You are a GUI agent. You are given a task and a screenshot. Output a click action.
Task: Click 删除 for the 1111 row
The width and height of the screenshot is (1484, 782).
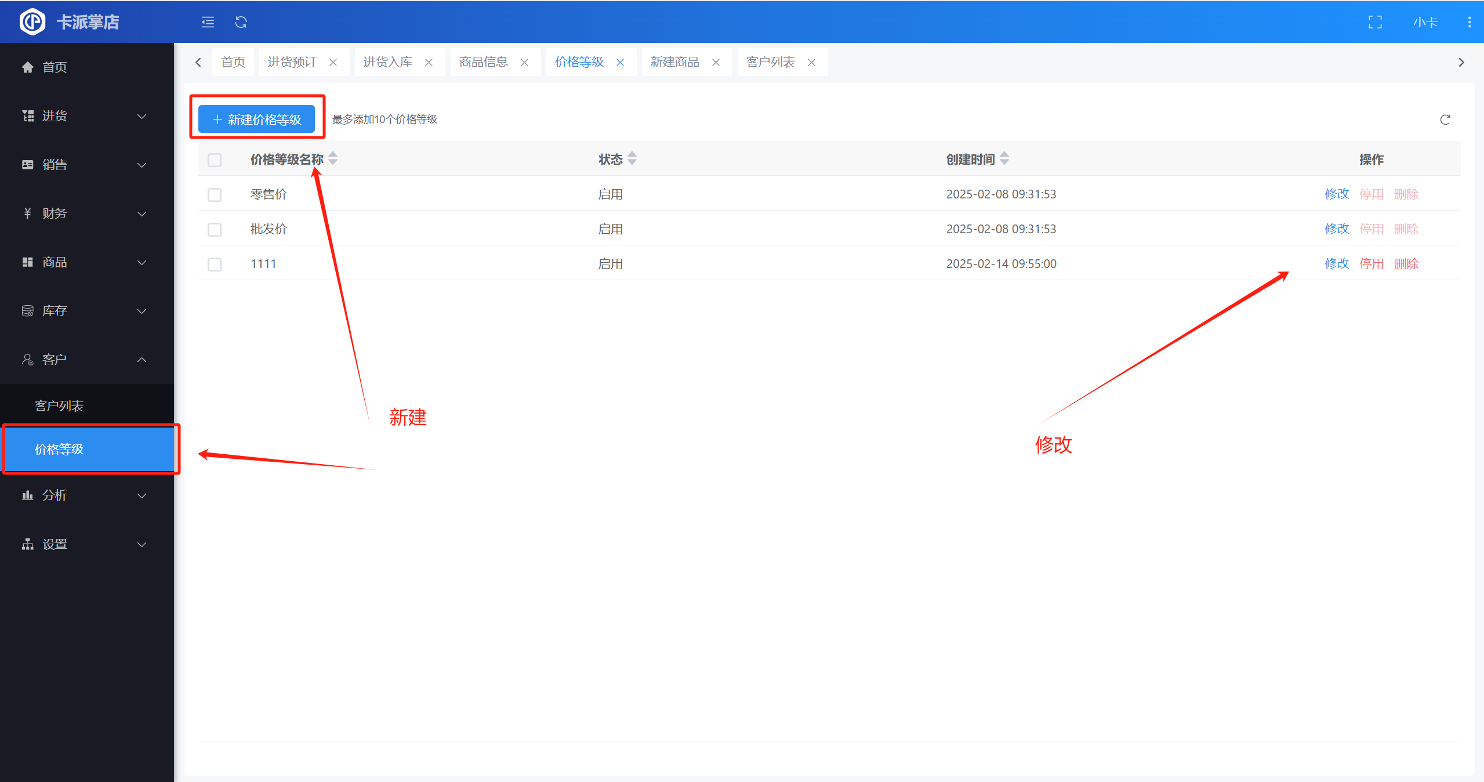(x=1406, y=264)
